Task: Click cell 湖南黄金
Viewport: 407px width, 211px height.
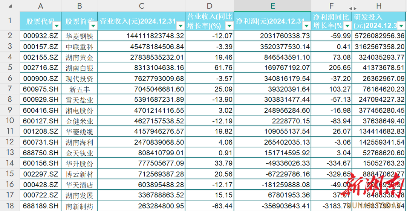Action: point(80,57)
